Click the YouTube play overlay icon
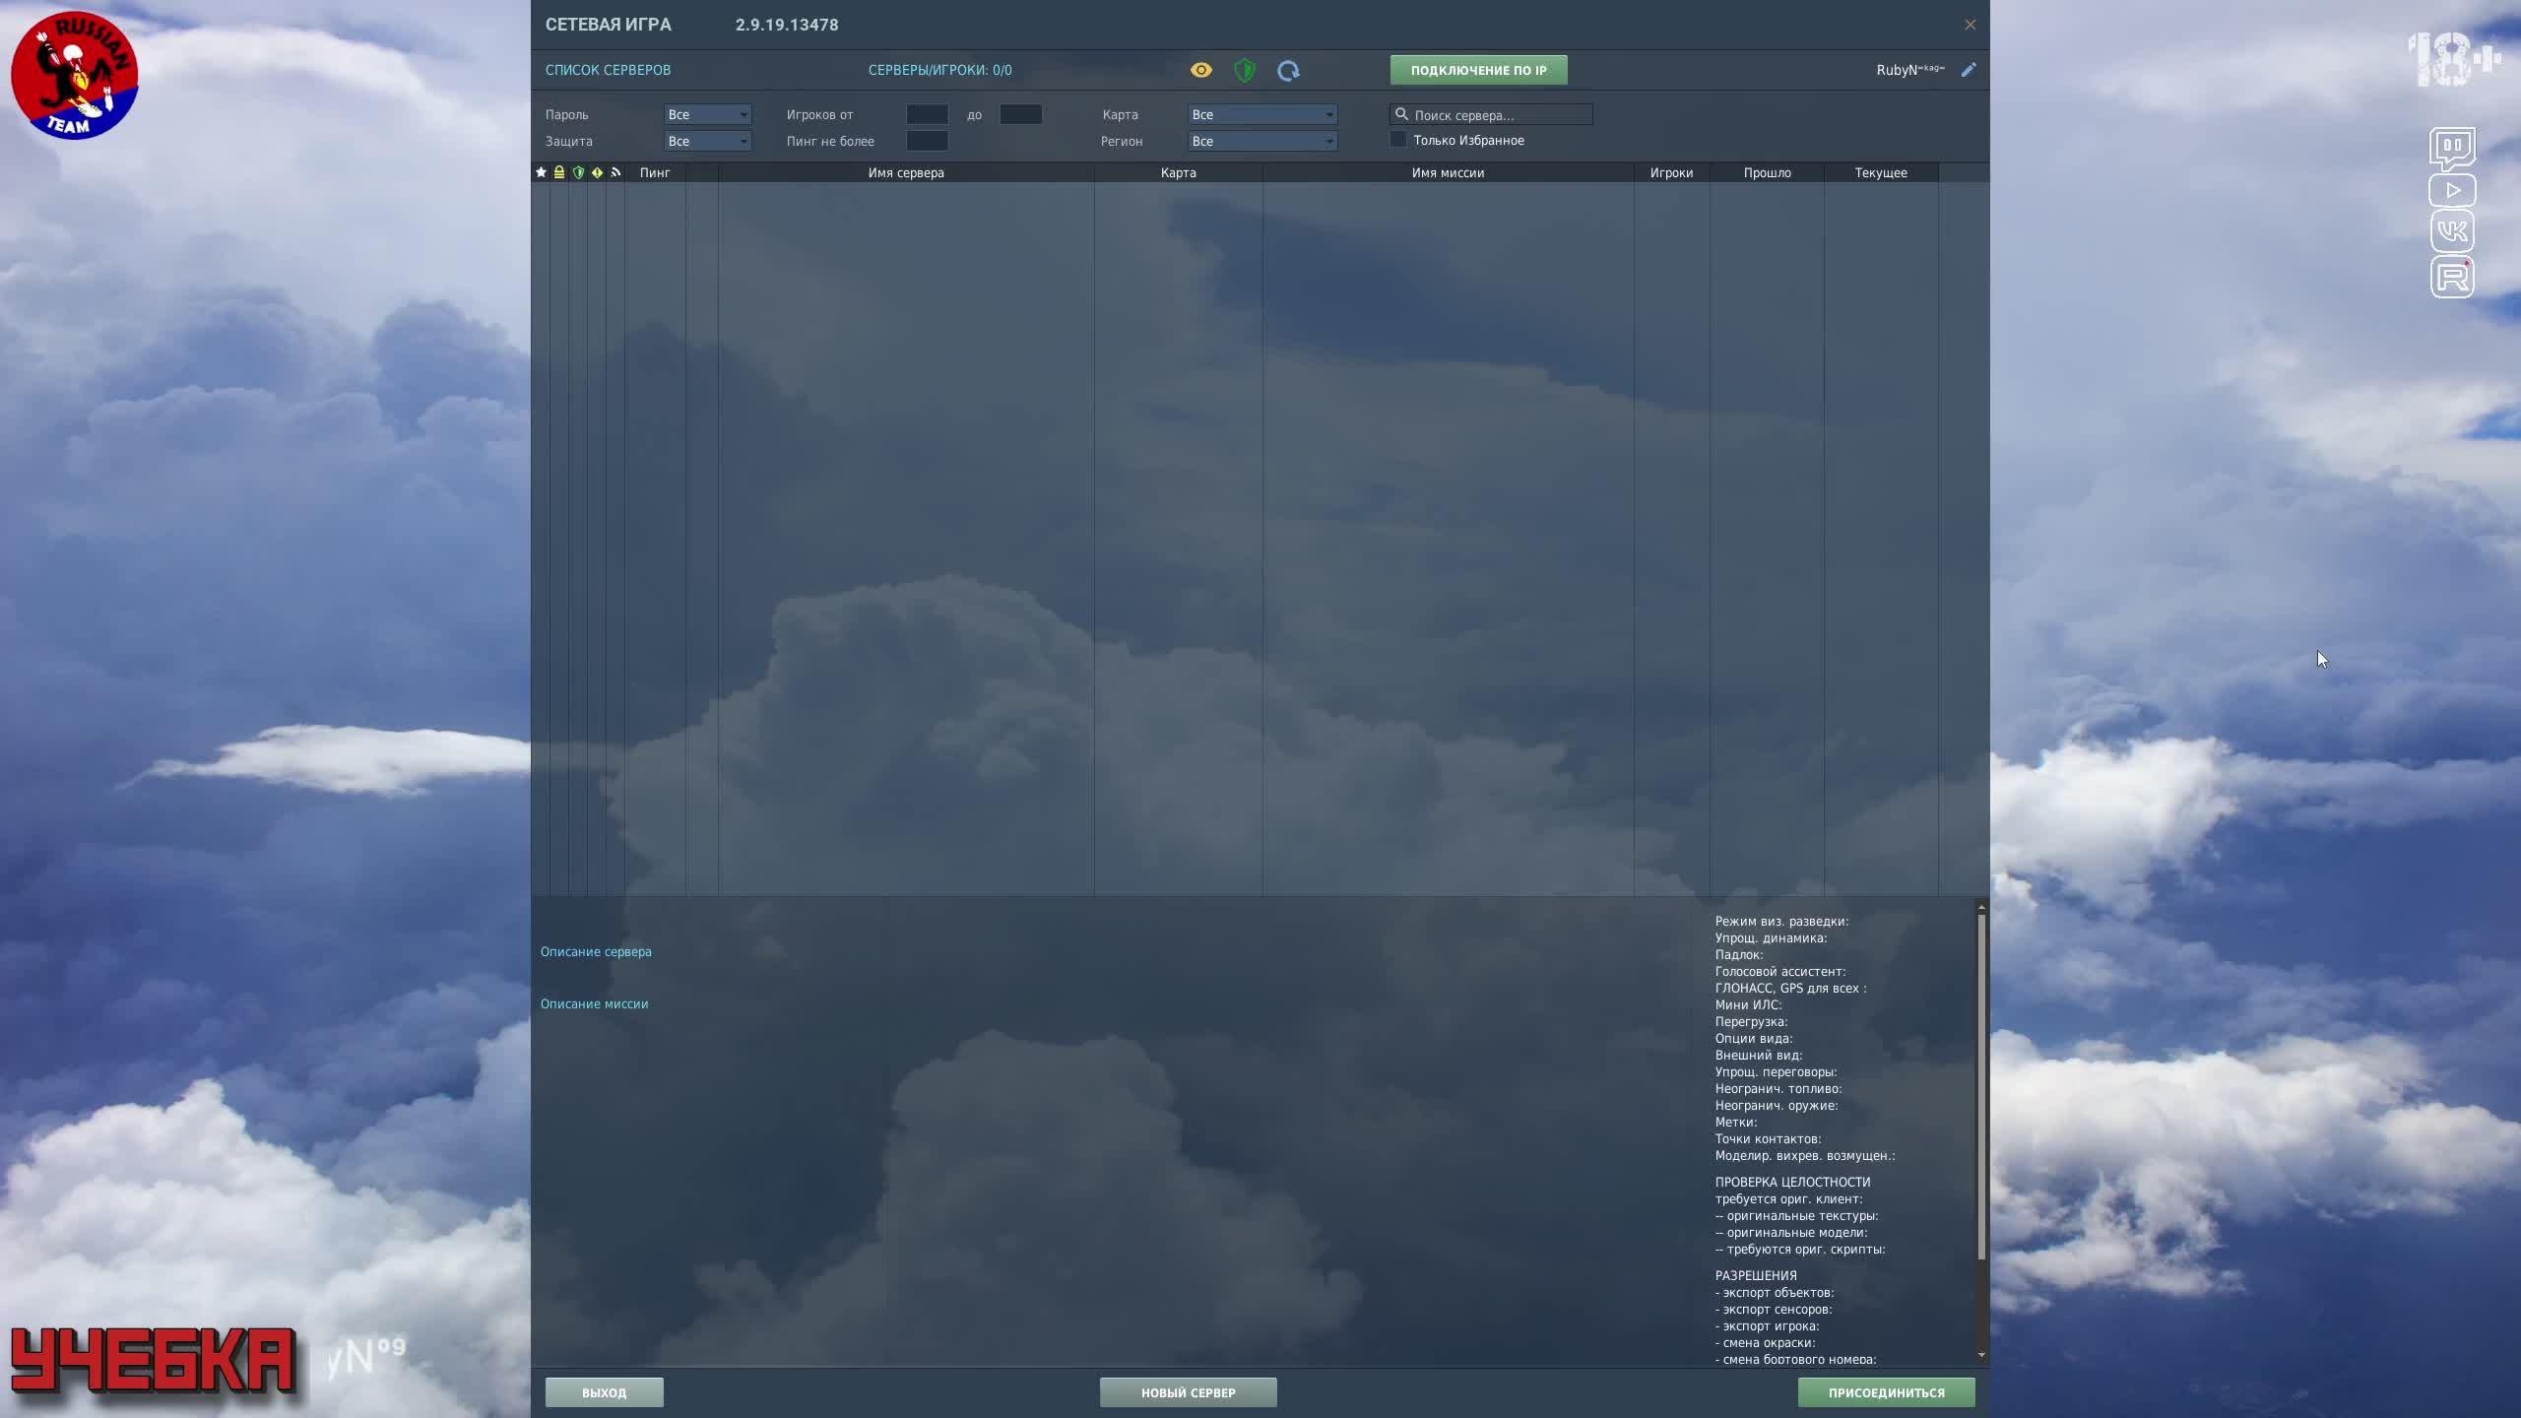 coord(2451,190)
